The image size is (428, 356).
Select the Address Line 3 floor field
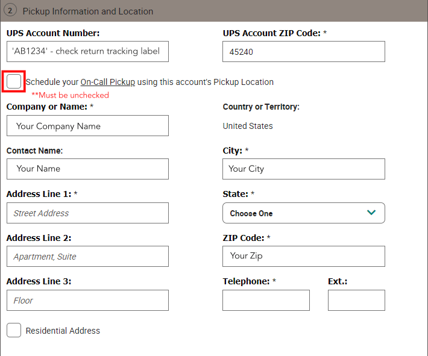[87, 300]
